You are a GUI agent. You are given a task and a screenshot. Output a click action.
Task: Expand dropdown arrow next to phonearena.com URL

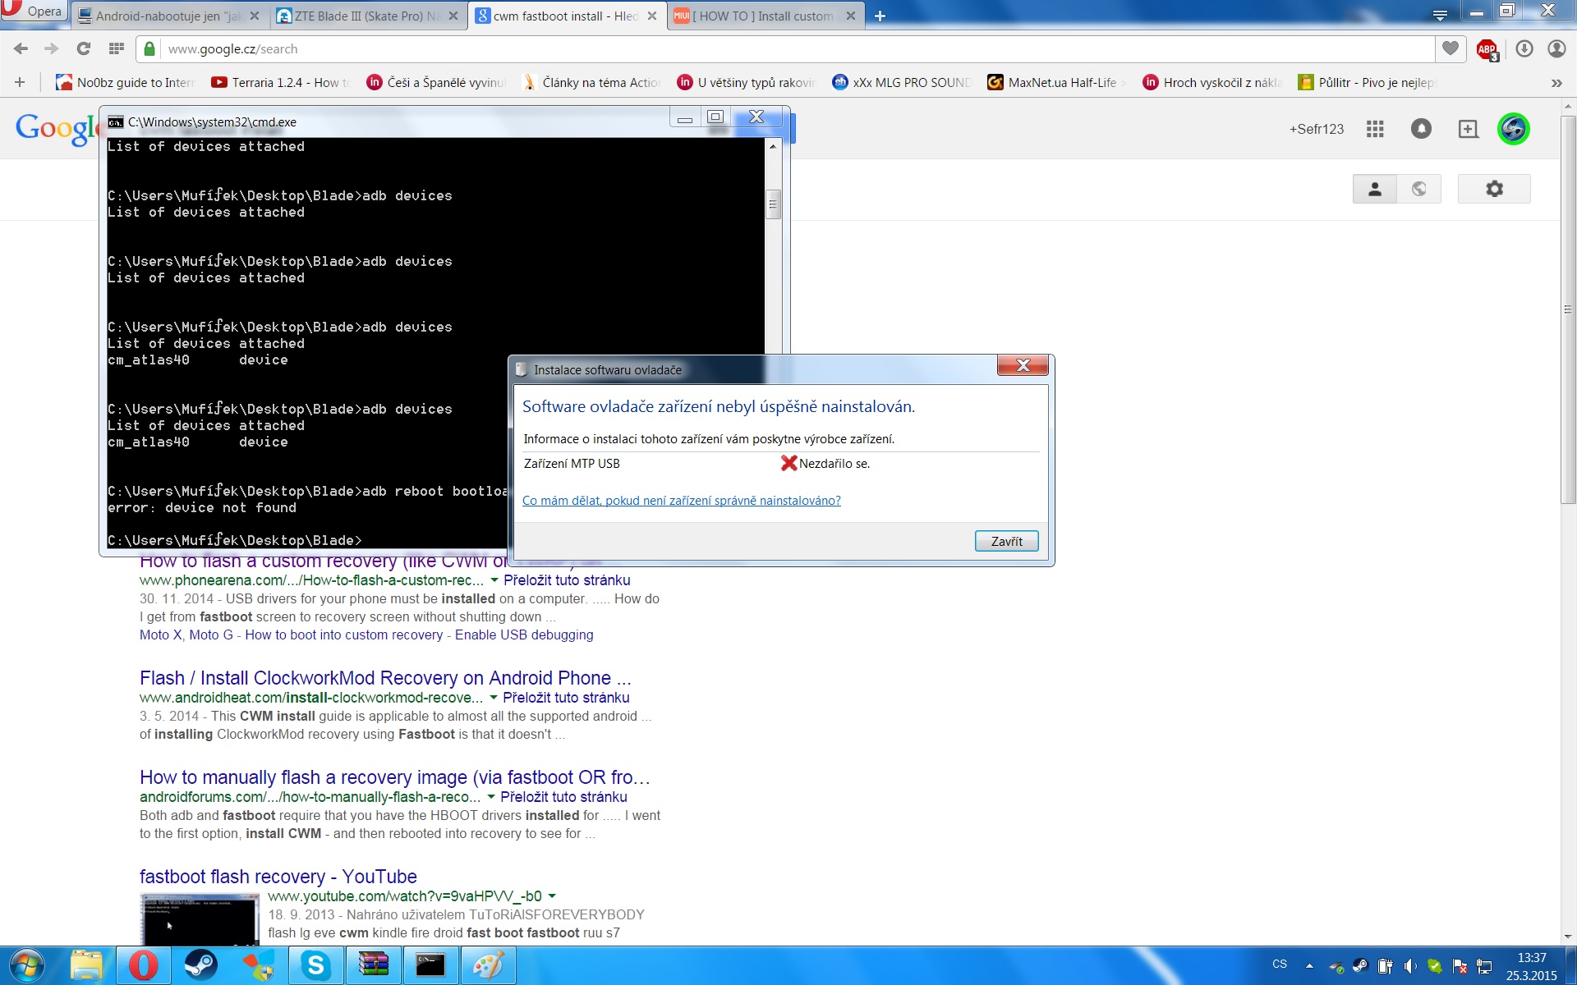[x=494, y=580]
